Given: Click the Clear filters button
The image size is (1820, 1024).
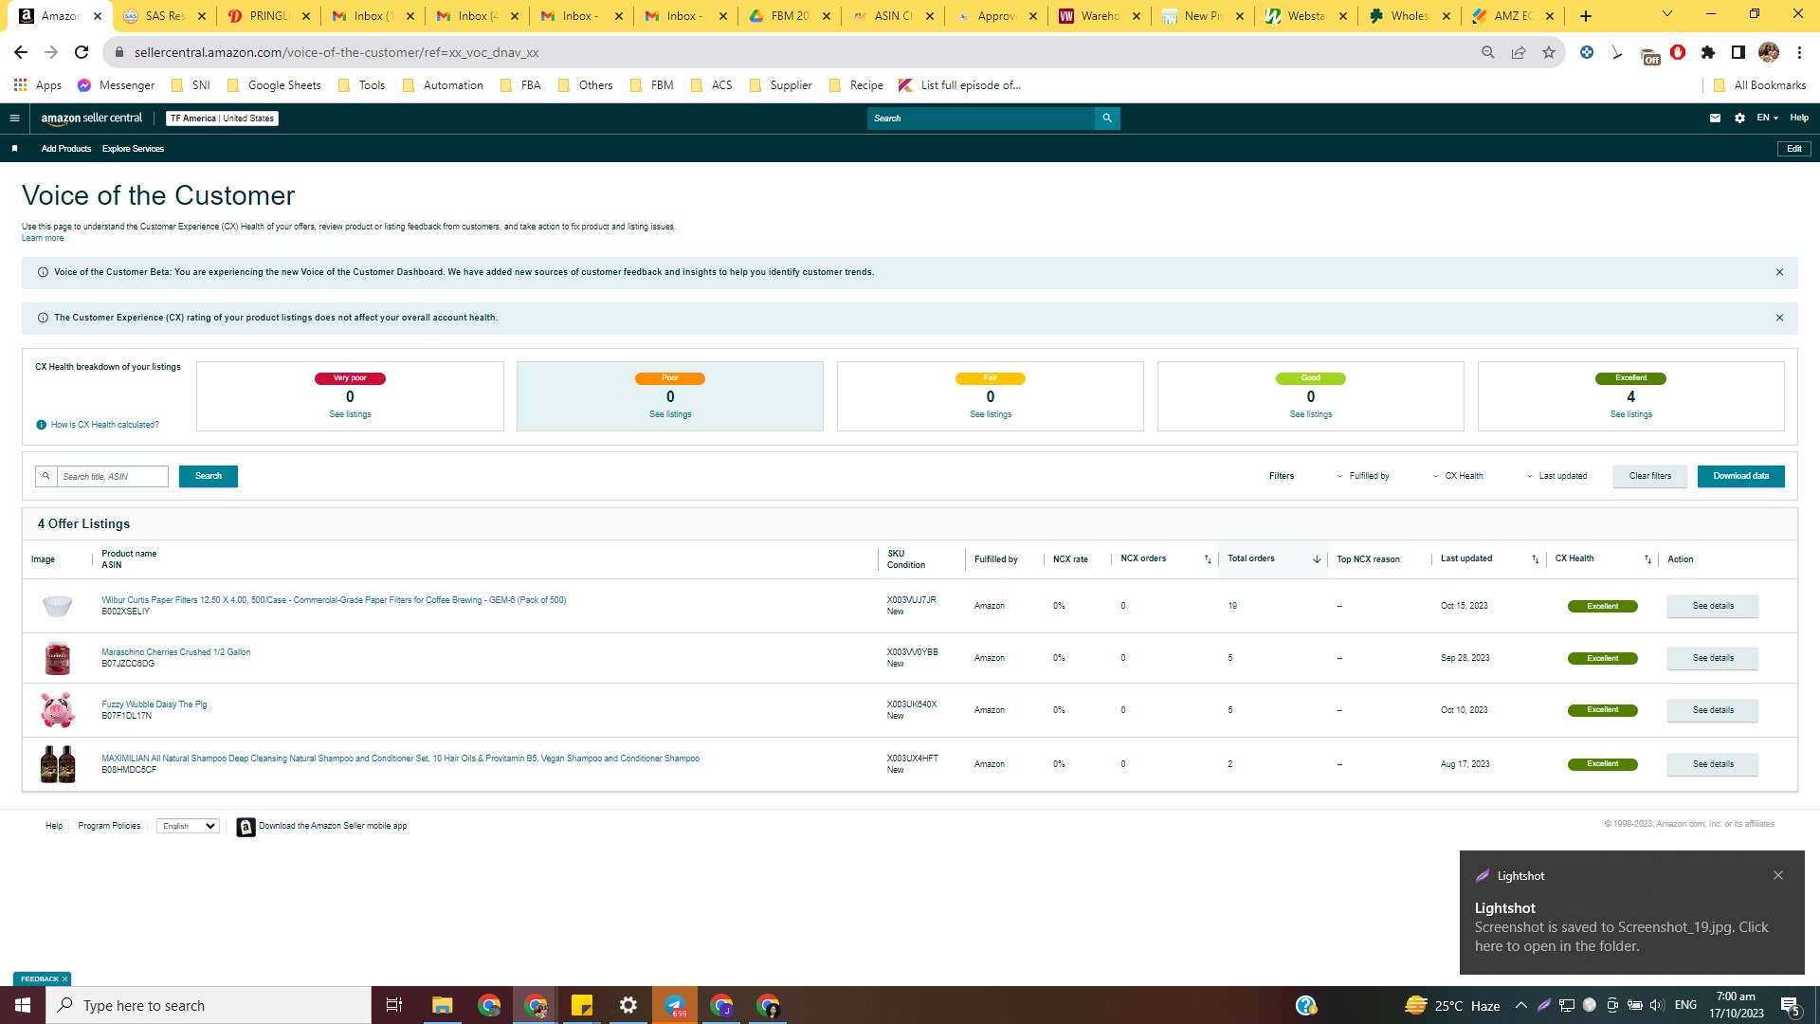Looking at the screenshot, I should pos(1650,477).
